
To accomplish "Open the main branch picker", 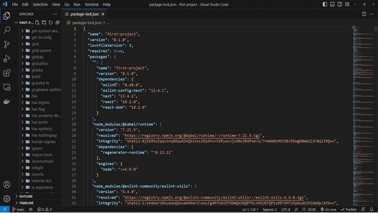I will (18, 209).
